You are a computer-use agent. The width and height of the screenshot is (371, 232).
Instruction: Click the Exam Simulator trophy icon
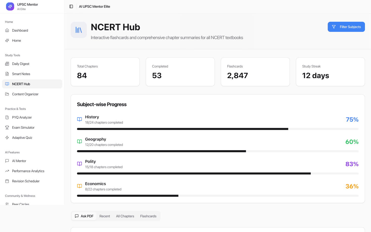tap(7, 127)
